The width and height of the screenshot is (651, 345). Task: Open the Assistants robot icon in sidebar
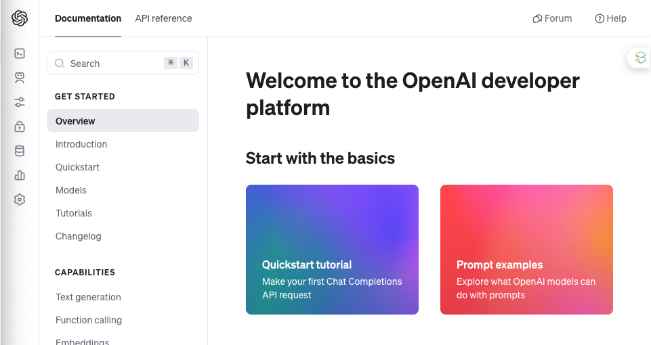pyautogui.click(x=20, y=78)
